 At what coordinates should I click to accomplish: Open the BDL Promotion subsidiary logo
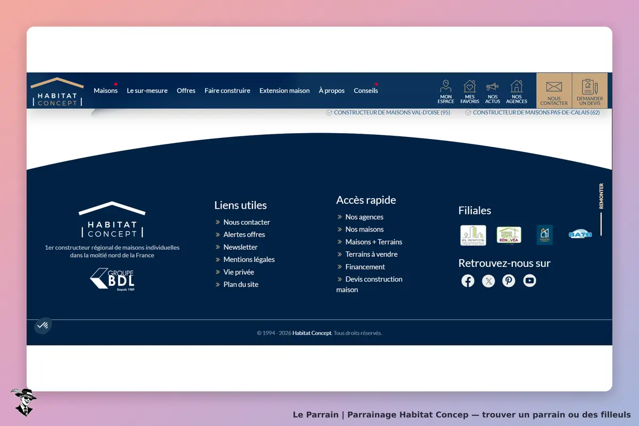(473, 235)
